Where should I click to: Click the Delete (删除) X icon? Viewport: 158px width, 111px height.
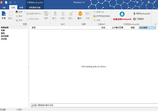pos(17,16)
